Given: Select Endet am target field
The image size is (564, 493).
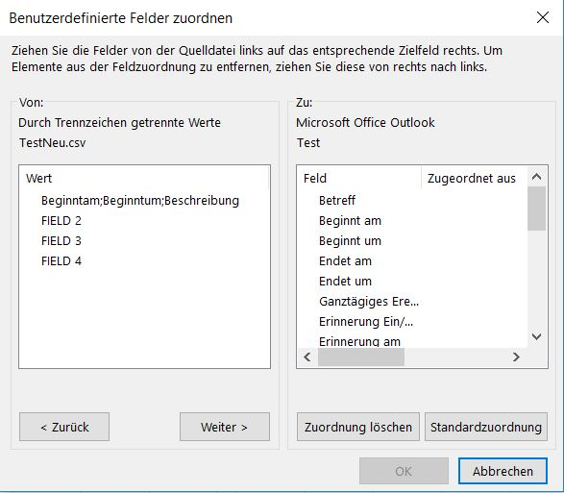Looking at the screenshot, I should 345,260.
